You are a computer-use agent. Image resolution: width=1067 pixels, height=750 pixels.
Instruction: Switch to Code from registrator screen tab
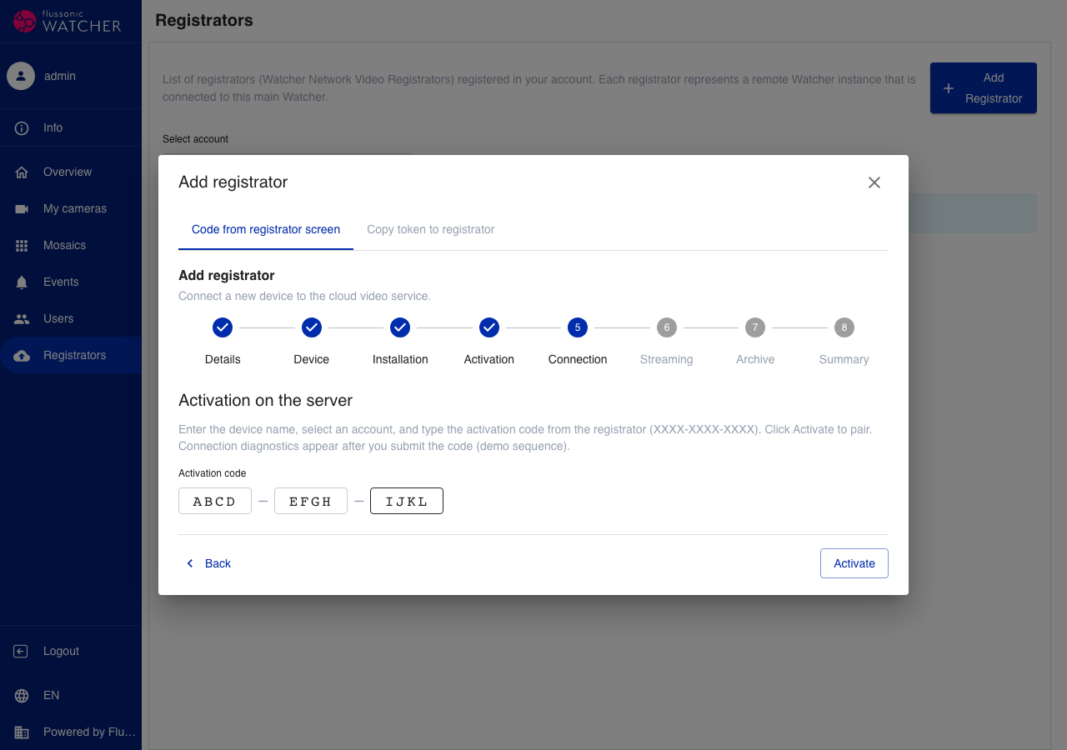pyautogui.click(x=266, y=229)
